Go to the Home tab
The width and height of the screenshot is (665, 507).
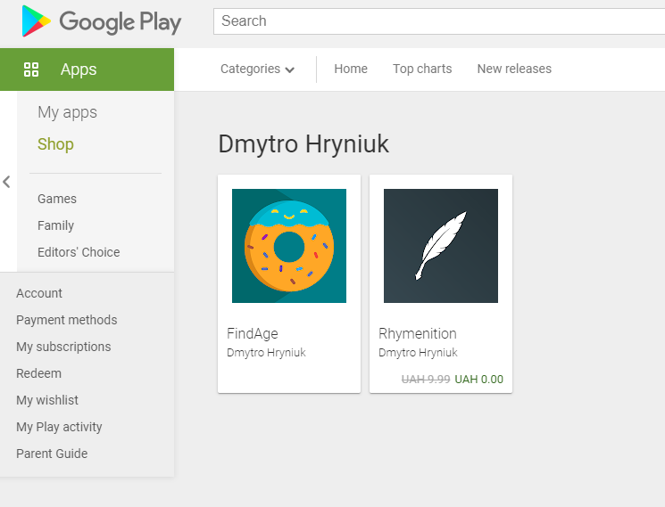351,69
